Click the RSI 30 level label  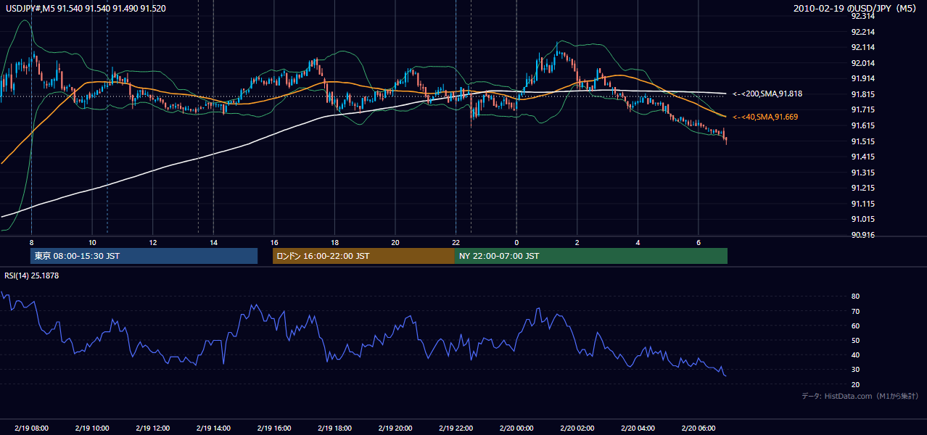point(856,370)
